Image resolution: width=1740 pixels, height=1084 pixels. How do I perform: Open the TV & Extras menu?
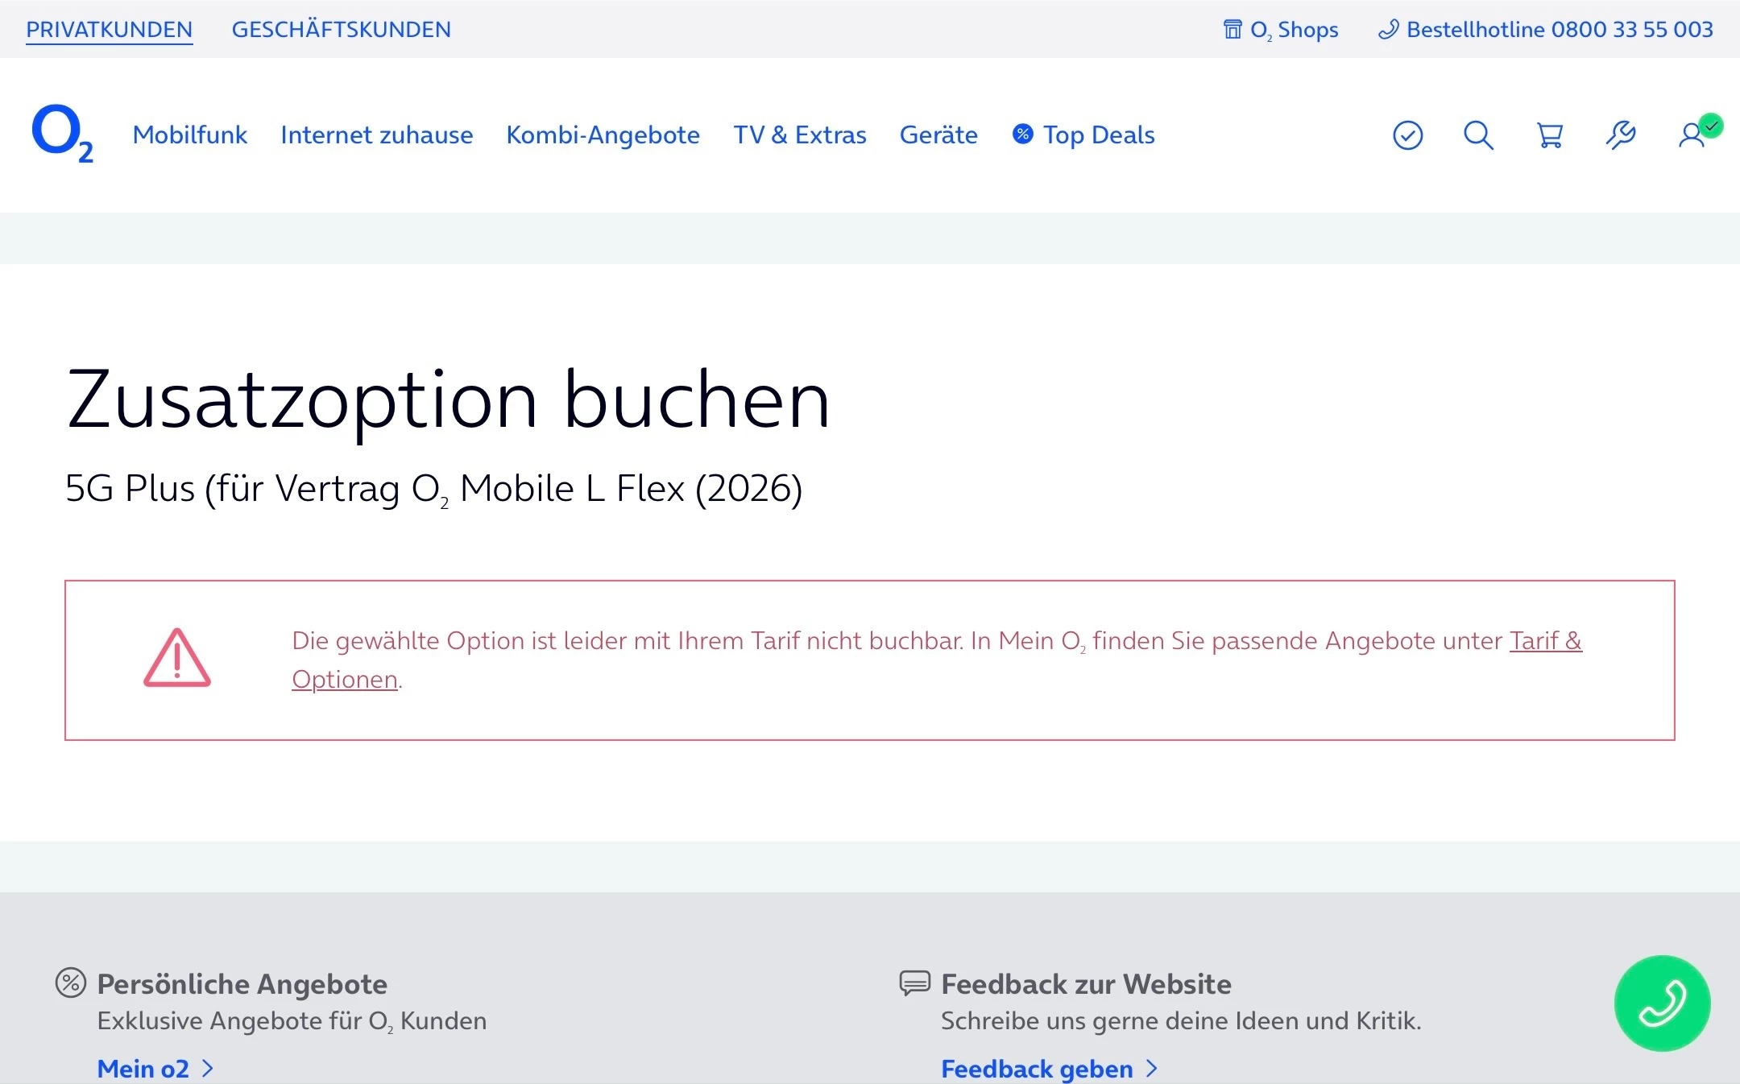[x=799, y=134]
